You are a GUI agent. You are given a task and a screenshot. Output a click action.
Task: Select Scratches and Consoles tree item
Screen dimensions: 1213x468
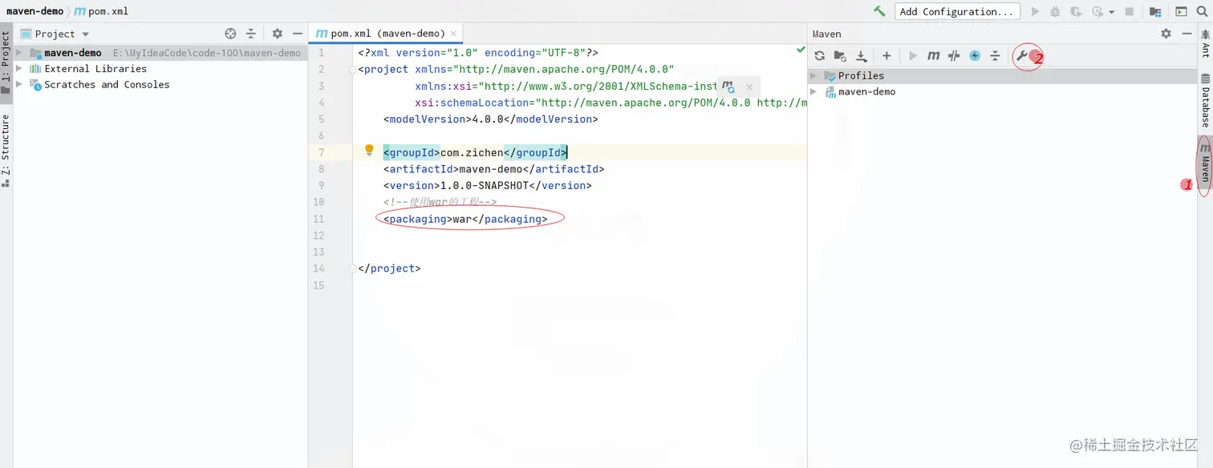pyautogui.click(x=160, y=84)
